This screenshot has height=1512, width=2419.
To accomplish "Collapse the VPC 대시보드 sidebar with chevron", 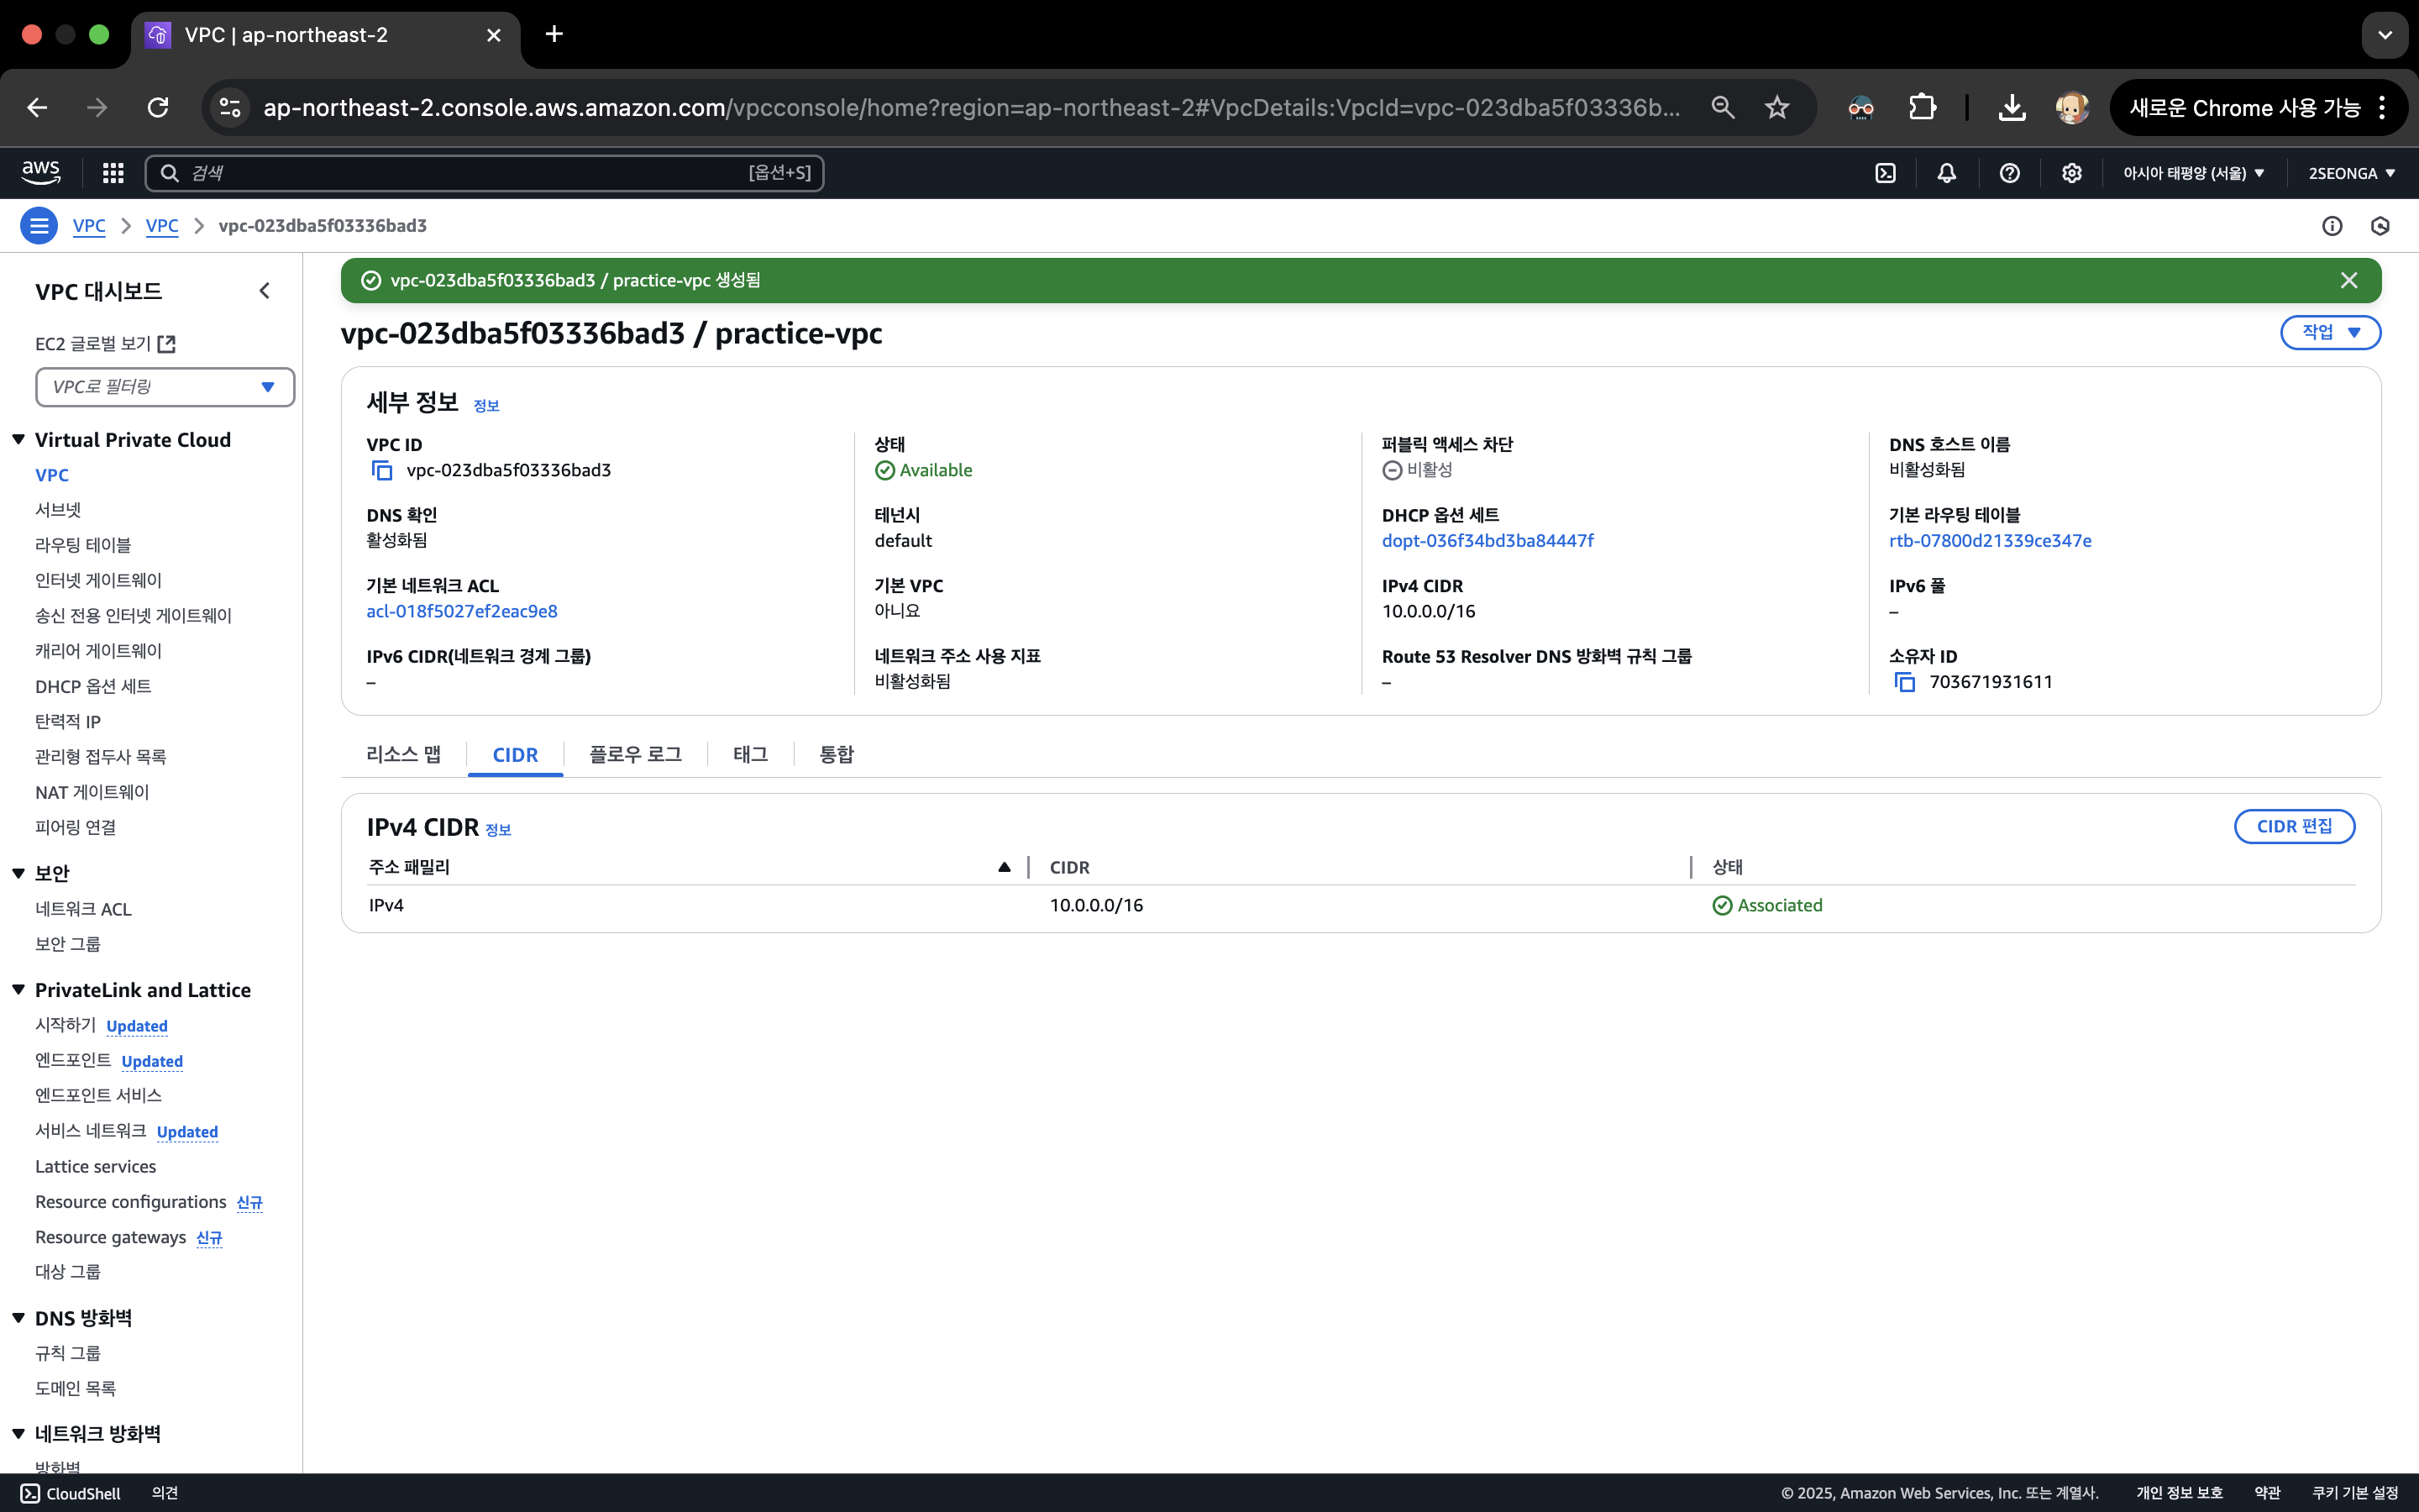I will click(x=264, y=291).
